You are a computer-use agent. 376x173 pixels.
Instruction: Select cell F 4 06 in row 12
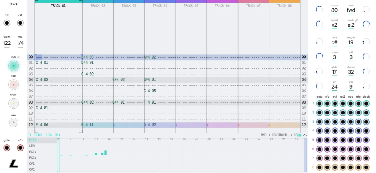coord(42,125)
